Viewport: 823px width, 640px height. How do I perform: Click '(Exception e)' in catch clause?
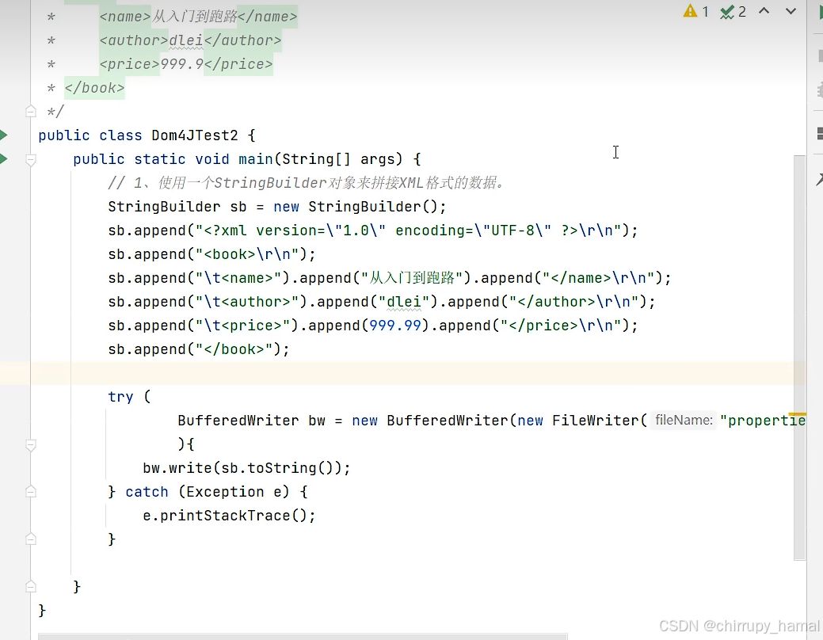point(234,492)
